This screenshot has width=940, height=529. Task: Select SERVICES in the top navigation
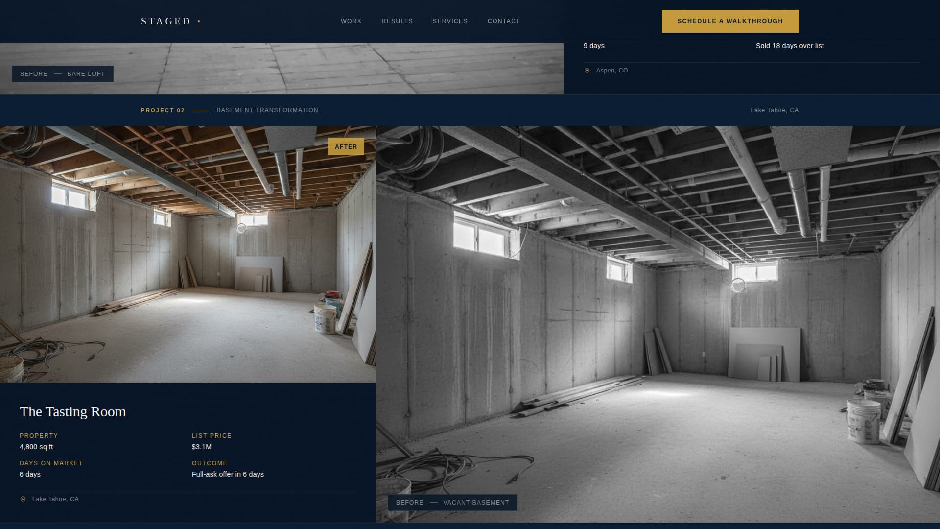[x=450, y=21]
